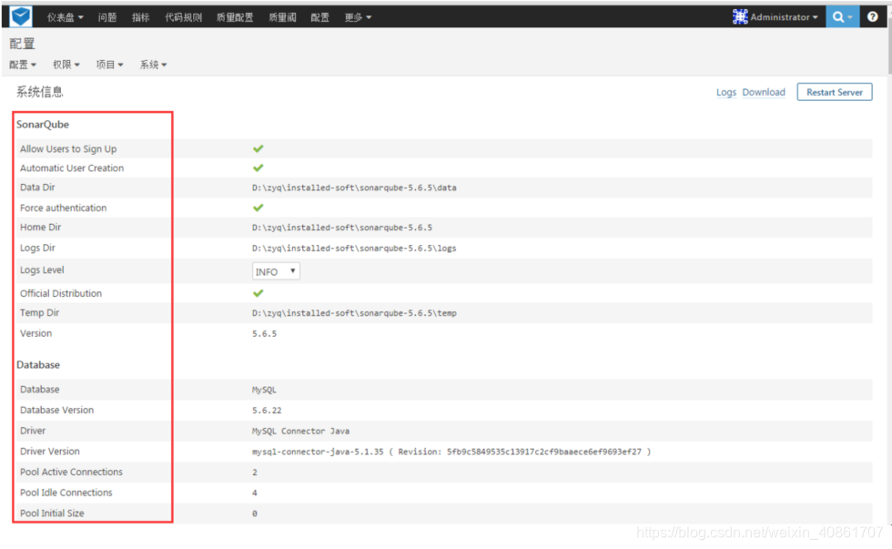This screenshot has height=549, width=892.
Task: Click the Download link
Action: pyautogui.click(x=764, y=92)
